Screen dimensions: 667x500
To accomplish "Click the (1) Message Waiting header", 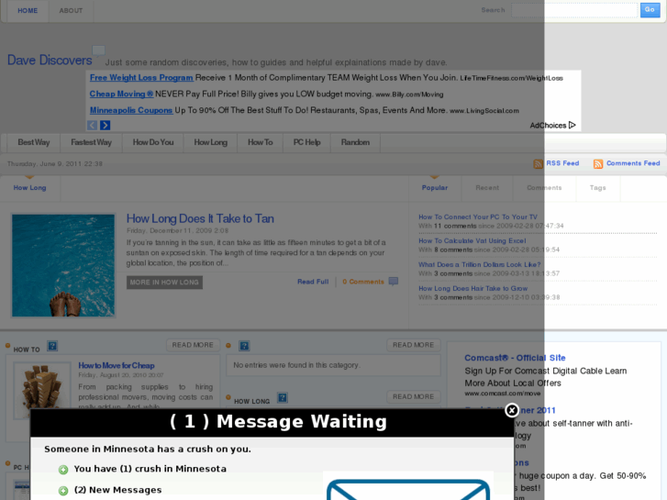I will click(x=278, y=422).
